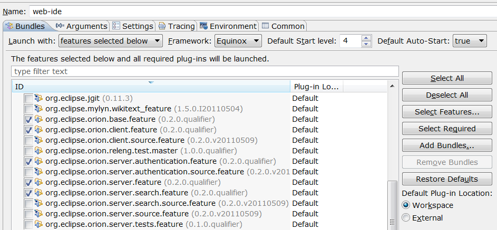Click the icon beside org.eclipse.orion.server.tests.feature
The height and width of the screenshot is (230, 497).
38,224
